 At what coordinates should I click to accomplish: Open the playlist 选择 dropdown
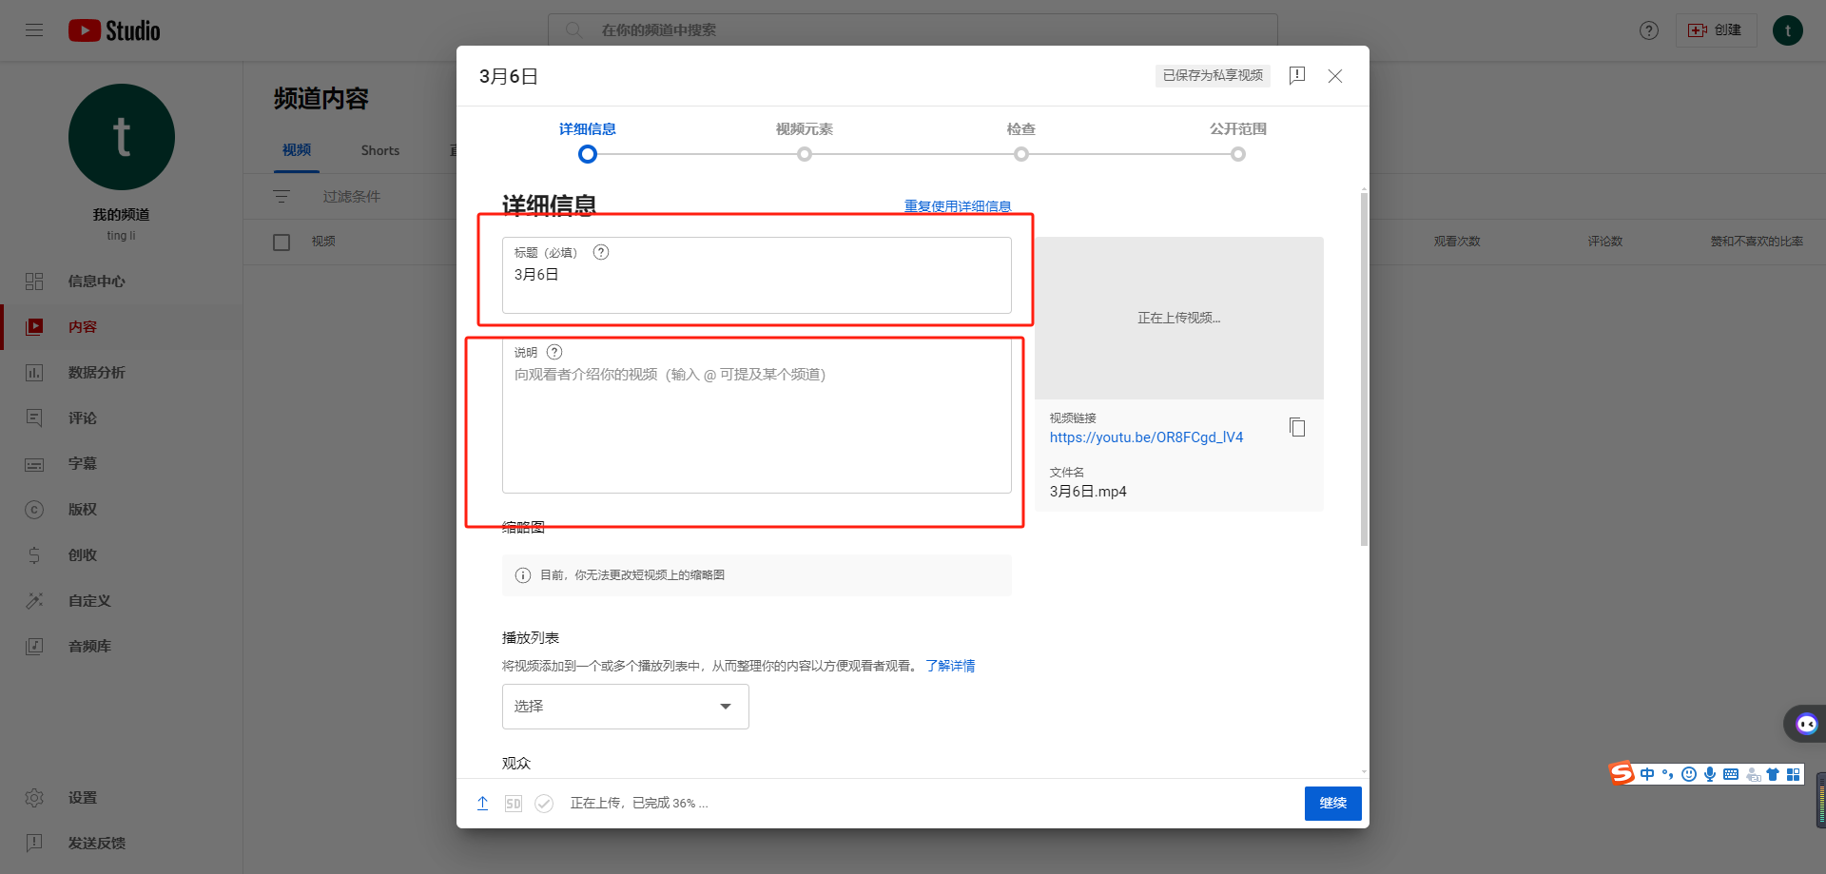pos(625,707)
